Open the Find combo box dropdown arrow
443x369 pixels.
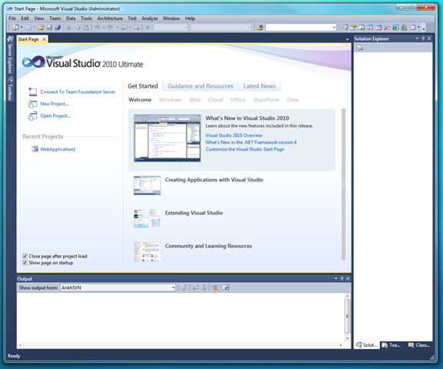click(x=335, y=28)
